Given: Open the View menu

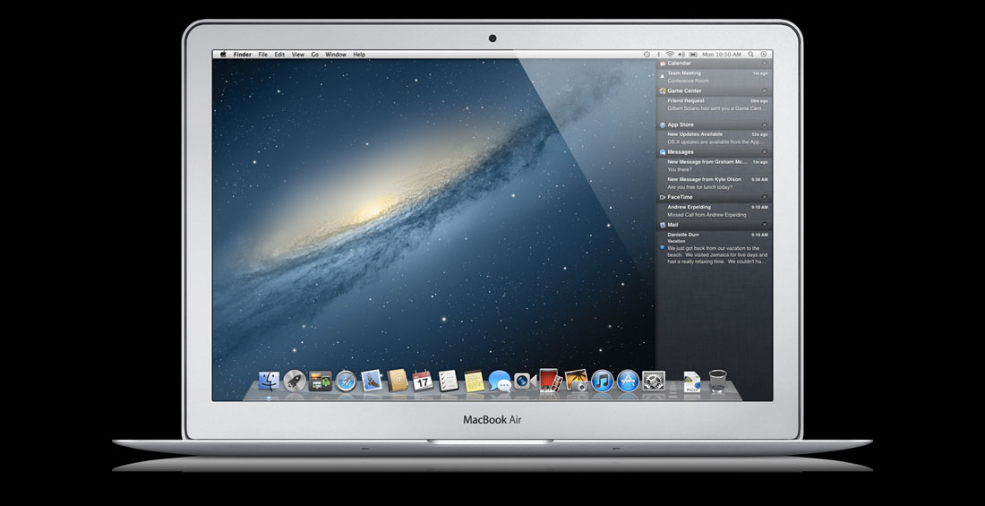Looking at the screenshot, I should pos(298,55).
